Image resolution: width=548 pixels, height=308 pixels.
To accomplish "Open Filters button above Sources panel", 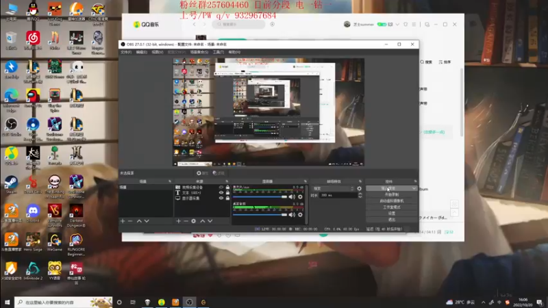I will click(219, 173).
